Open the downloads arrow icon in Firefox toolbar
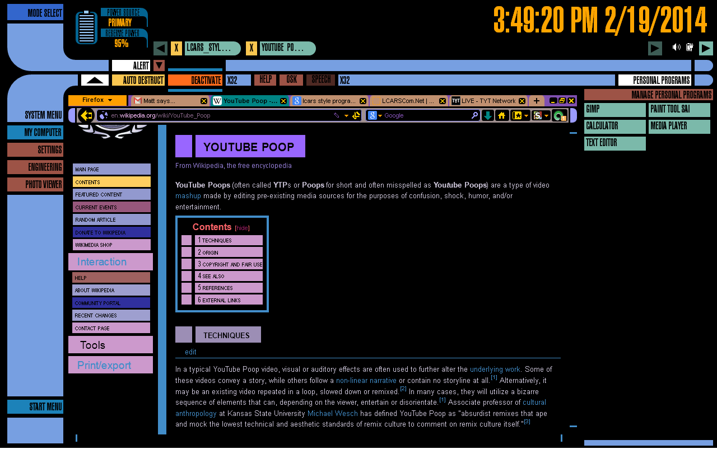Screen dimensions: 717x449 click(x=488, y=115)
